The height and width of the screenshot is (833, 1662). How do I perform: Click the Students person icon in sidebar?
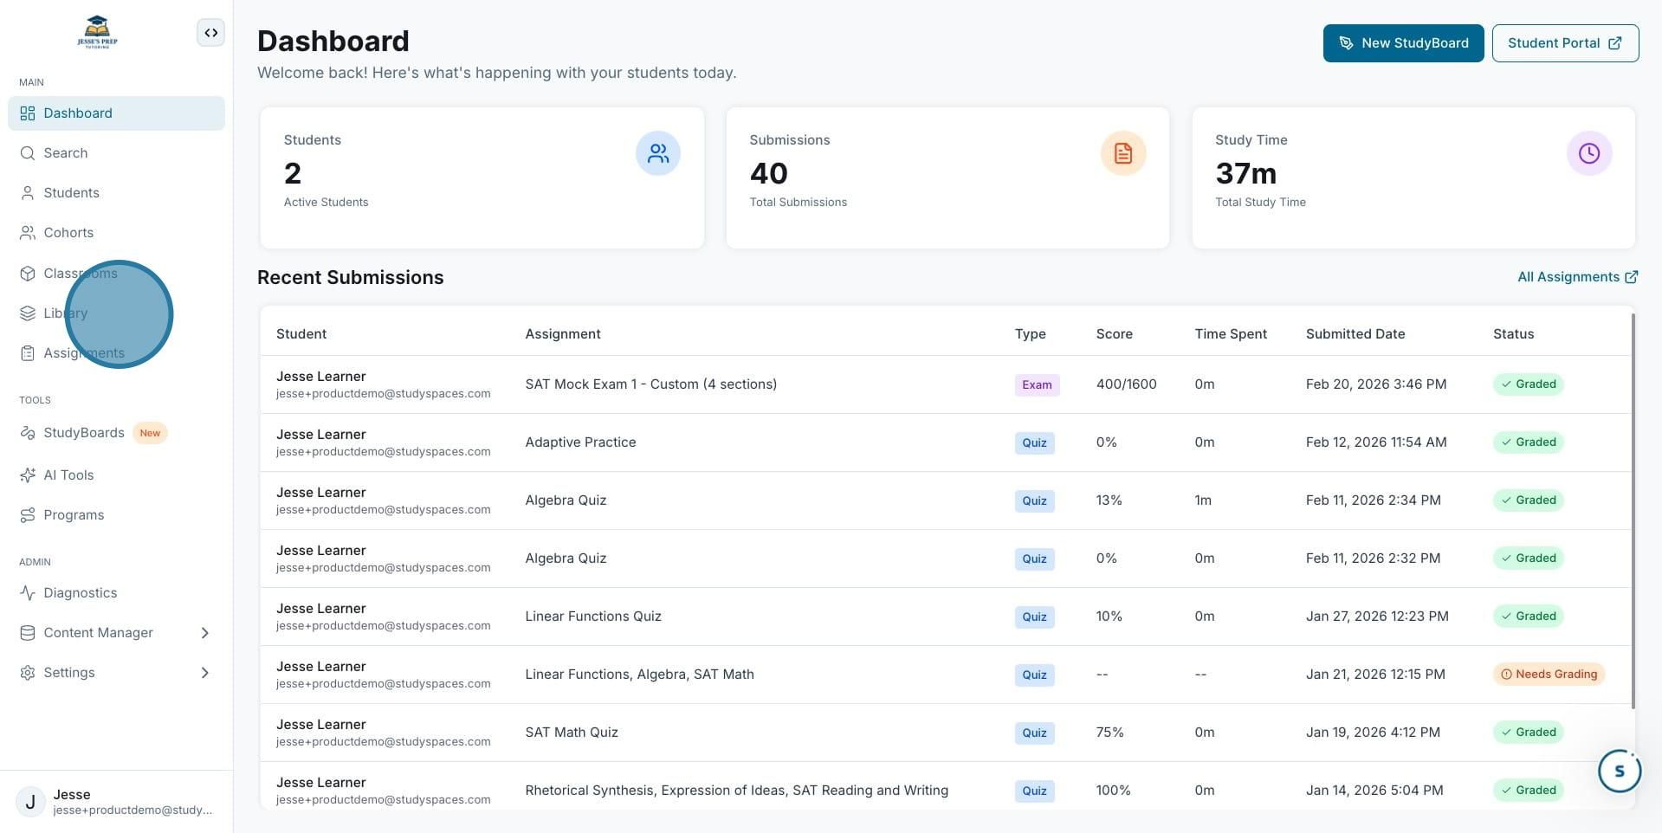pos(28,193)
